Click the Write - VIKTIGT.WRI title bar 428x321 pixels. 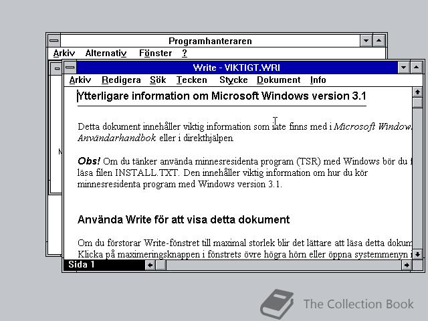point(237,68)
